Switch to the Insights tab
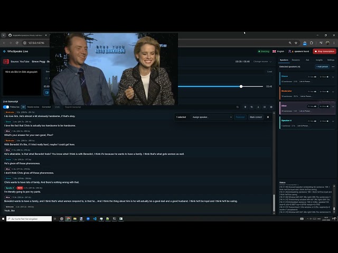This screenshot has width=338, height=253. [319, 60]
